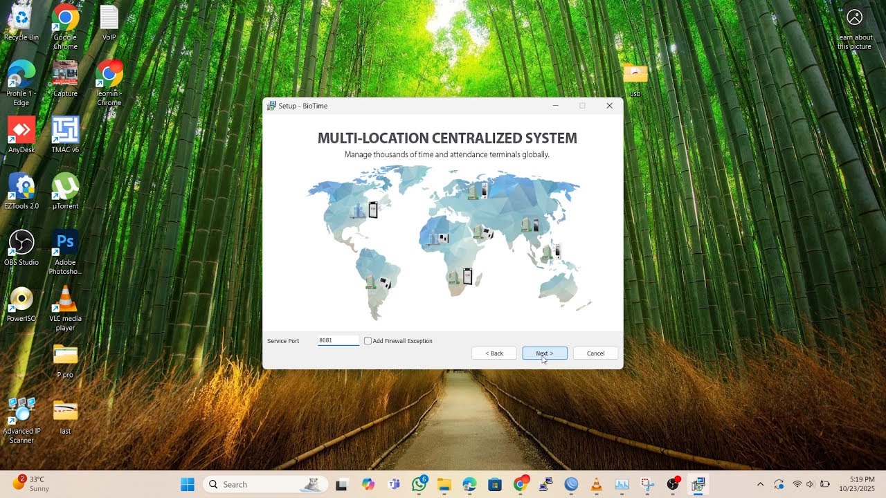The height and width of the screenshot is (498, 886).
Task: Select the PowerISO desktop icon
Action: point(21,304)
